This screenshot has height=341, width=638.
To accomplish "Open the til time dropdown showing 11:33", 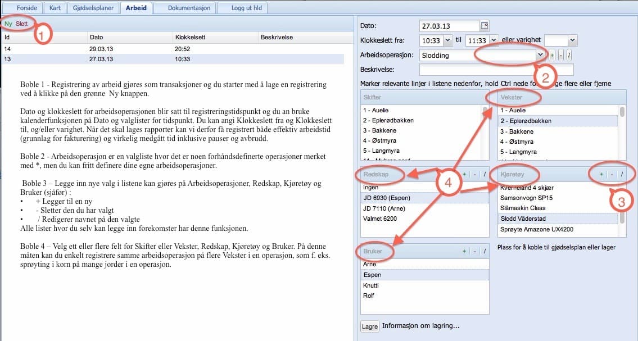I will (x=494, y=40).
